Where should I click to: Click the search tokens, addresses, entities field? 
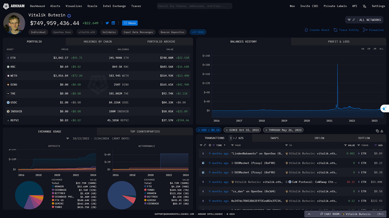pyautogui.click(x=194, y=6)
